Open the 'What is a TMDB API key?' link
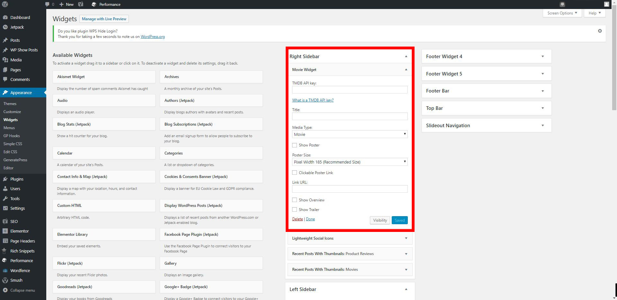617x300 pixels. pos(313,100)
